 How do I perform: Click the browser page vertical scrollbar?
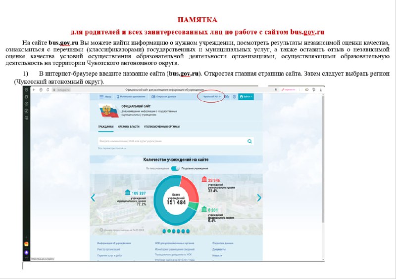pyautogui.click(x=323, y=159)
